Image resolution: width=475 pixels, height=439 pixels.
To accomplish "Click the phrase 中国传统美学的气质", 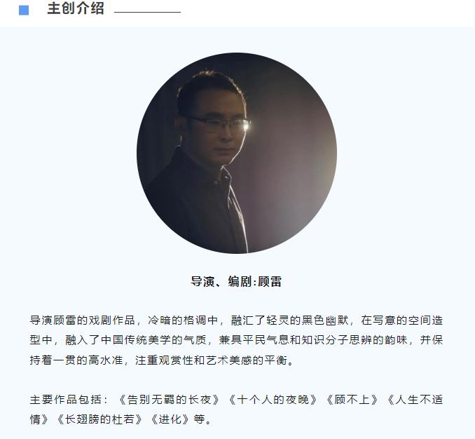I will [x=153, y=340].
